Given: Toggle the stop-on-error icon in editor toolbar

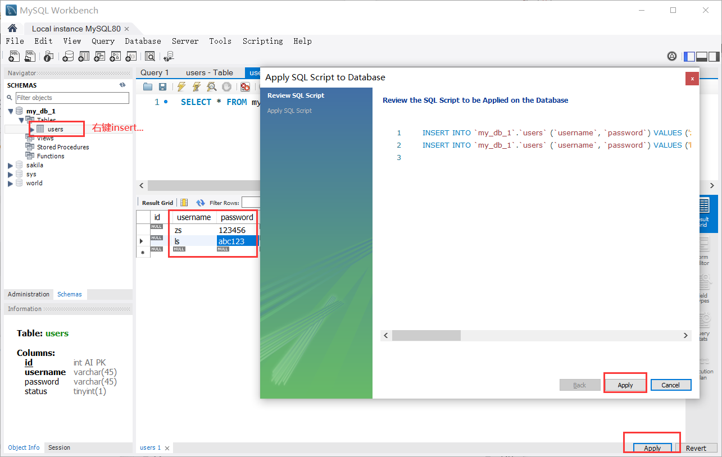Looking at the screenshot, I should tap(245, 86).
